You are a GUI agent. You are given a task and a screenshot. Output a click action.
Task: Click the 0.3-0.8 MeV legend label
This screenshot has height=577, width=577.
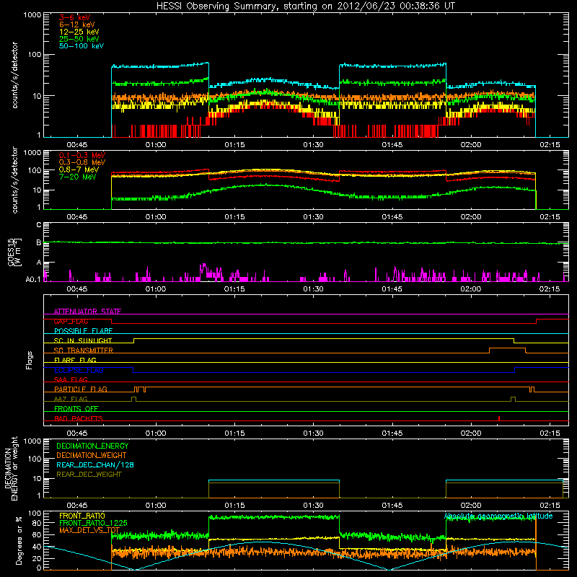pos(82,162)
